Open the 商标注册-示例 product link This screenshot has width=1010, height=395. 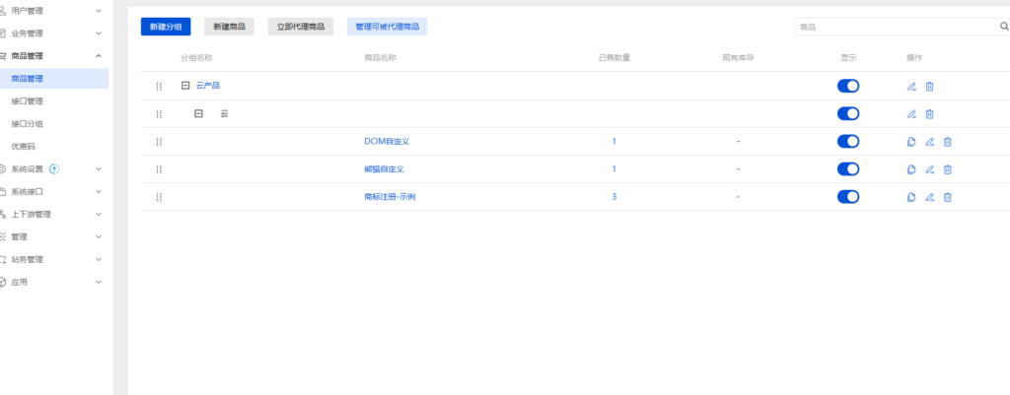(391, 197)
